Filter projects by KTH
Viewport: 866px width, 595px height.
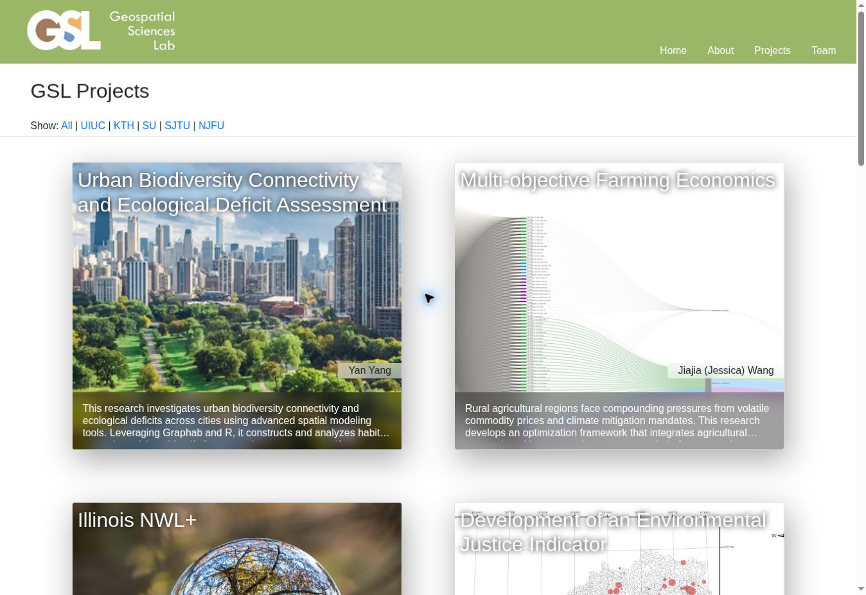coord(124,126)
